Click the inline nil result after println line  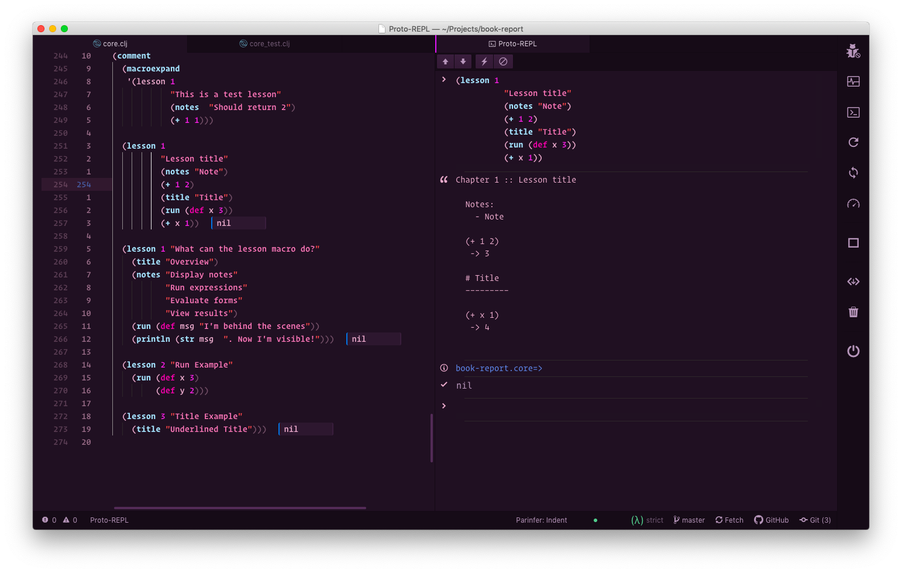coord(373,339)
